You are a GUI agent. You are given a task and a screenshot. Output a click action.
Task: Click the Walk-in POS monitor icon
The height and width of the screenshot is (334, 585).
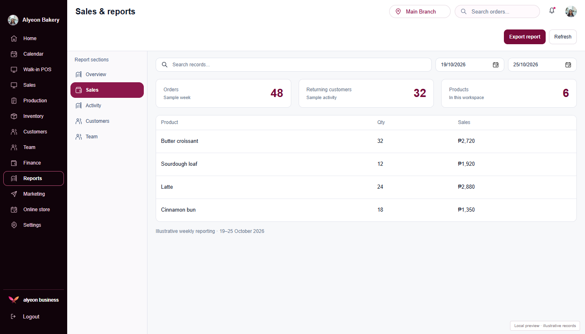click(14, 70)
